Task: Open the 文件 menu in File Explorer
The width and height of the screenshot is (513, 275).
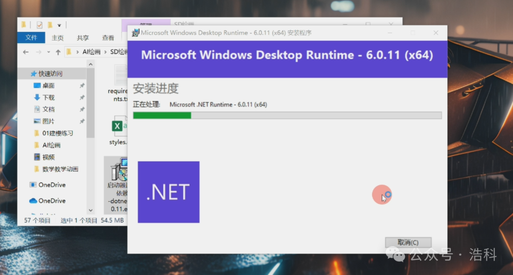Action: pos(31,38)
